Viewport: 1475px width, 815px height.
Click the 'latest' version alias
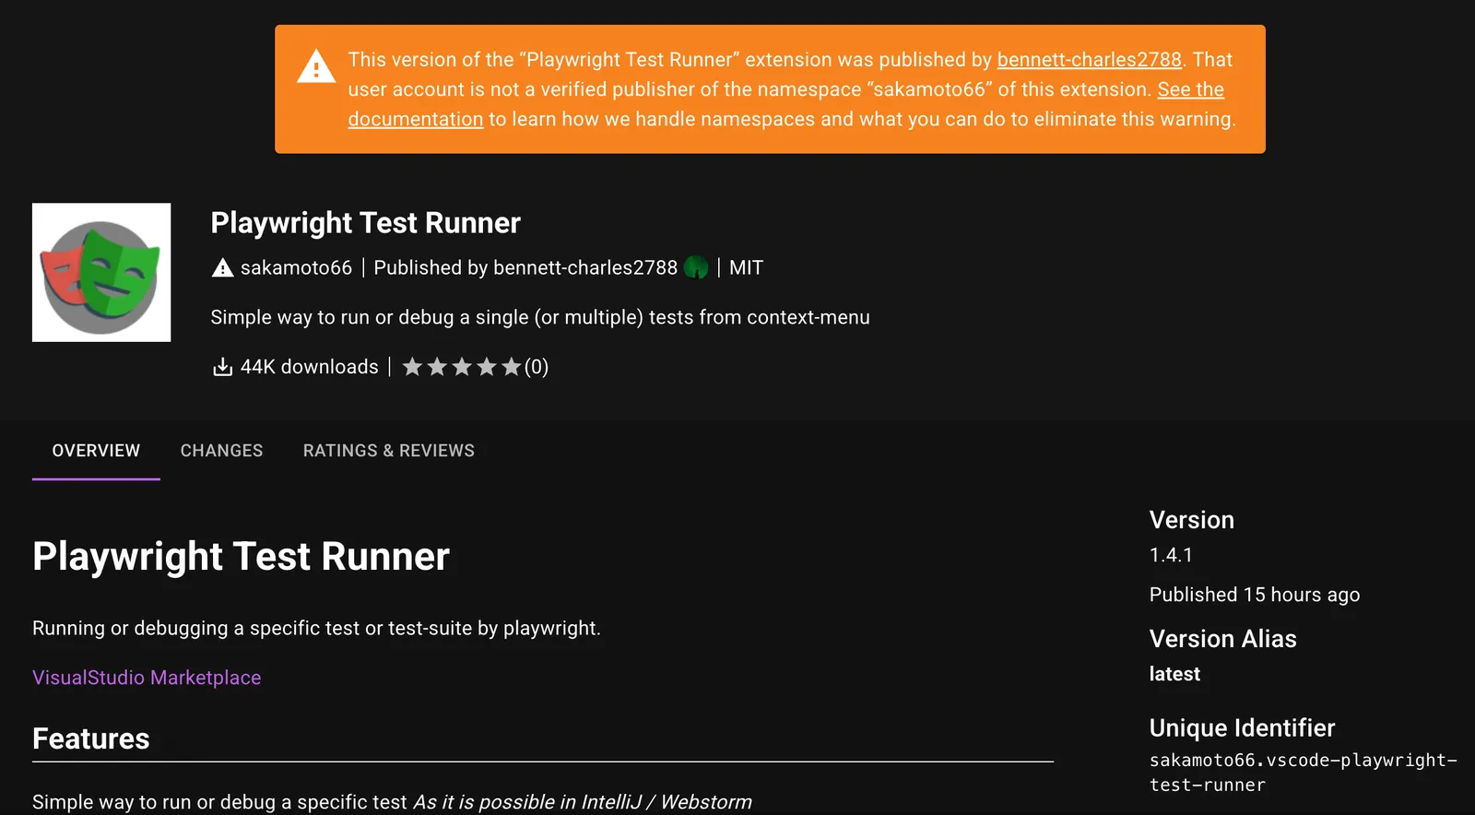click(x=1174, y=674)
